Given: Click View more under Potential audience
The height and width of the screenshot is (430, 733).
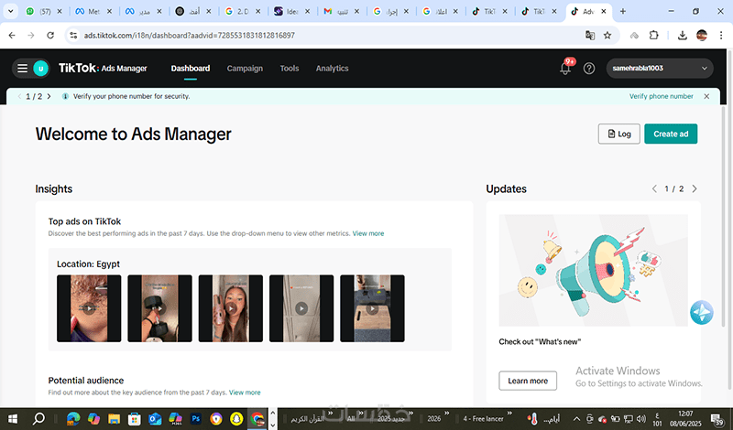Looking at the screenshot, I should click(x=245, y=392).
